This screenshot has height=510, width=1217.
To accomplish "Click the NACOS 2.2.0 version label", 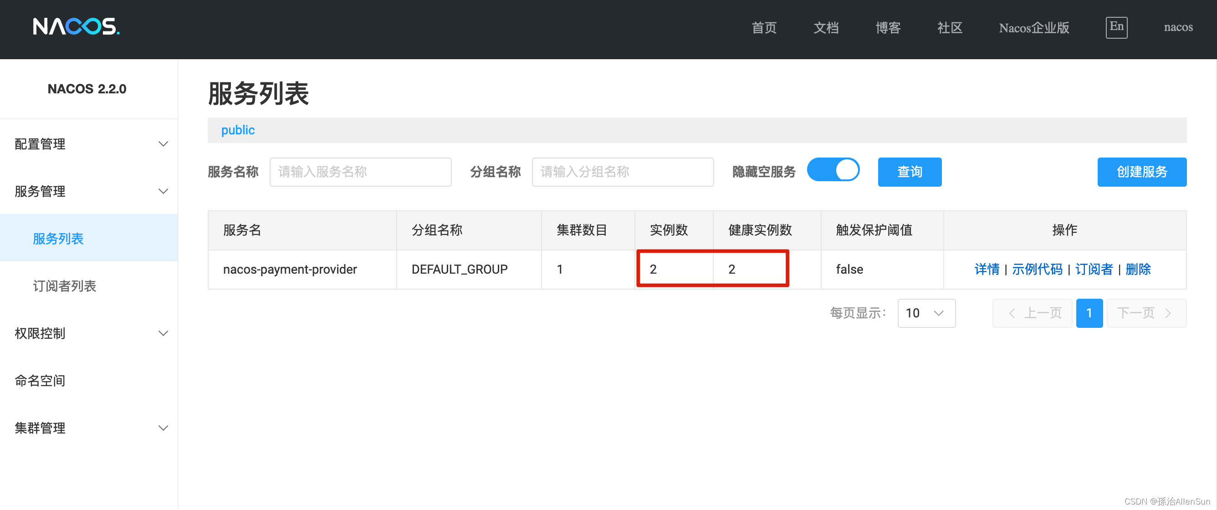I will (x=87, y=89).
